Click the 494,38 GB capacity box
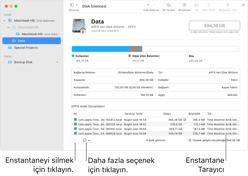This screenshot has height=176, width=248. tap(214, 26)
